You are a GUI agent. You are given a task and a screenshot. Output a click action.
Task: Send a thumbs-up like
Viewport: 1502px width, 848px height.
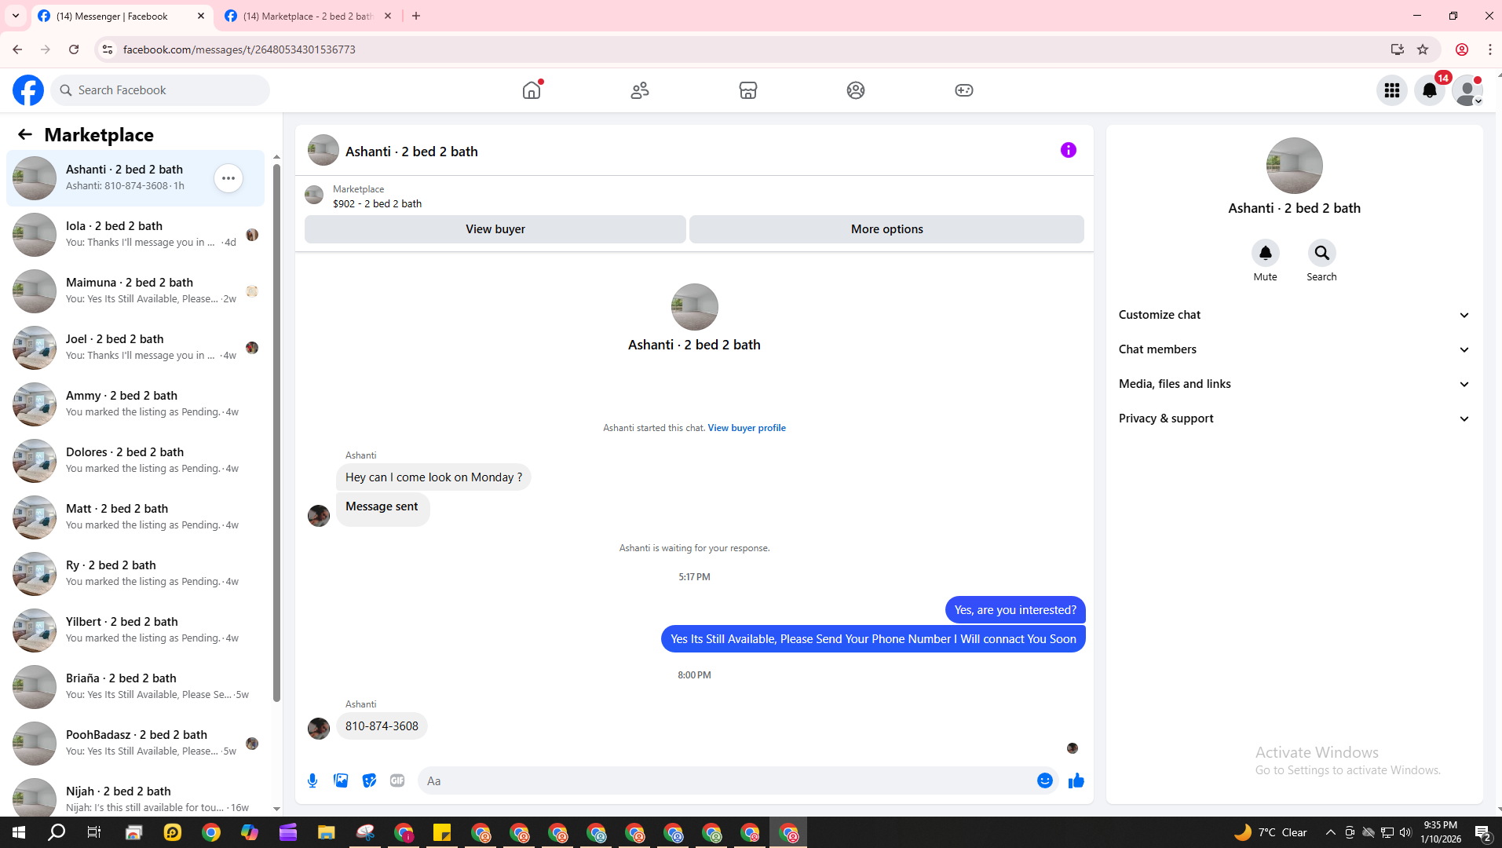coord(1076,780)
